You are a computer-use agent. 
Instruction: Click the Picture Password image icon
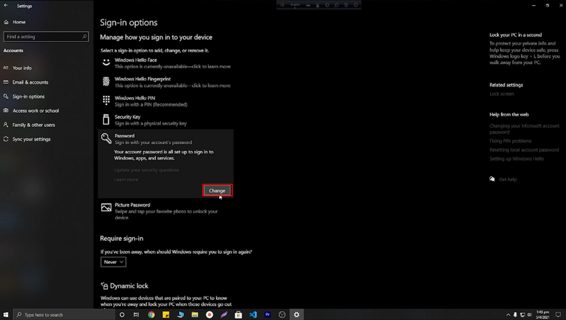pyautogui.click(x=106, y=207)
